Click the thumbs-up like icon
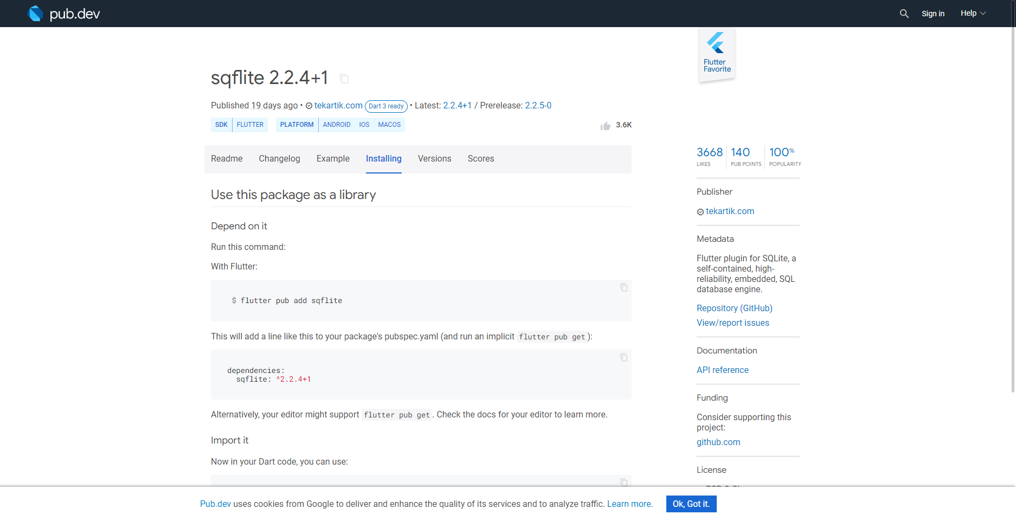This screenshot has width=1016, height=521. click(x=606, y=125)
